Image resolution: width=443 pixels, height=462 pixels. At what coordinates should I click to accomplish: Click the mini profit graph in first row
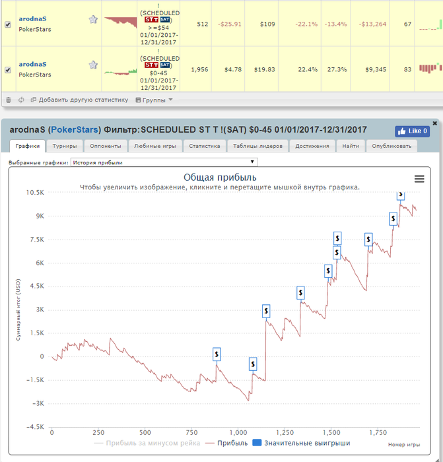[x=121, y=22]
